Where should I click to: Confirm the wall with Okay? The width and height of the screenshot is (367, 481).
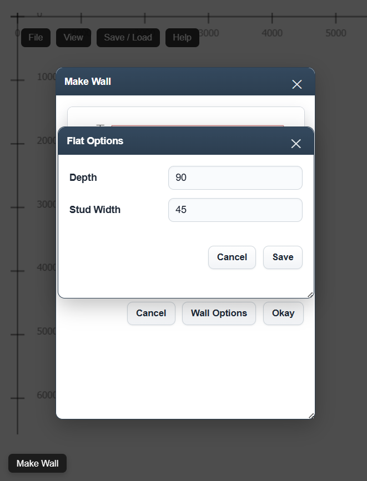(x=283, y=313)
